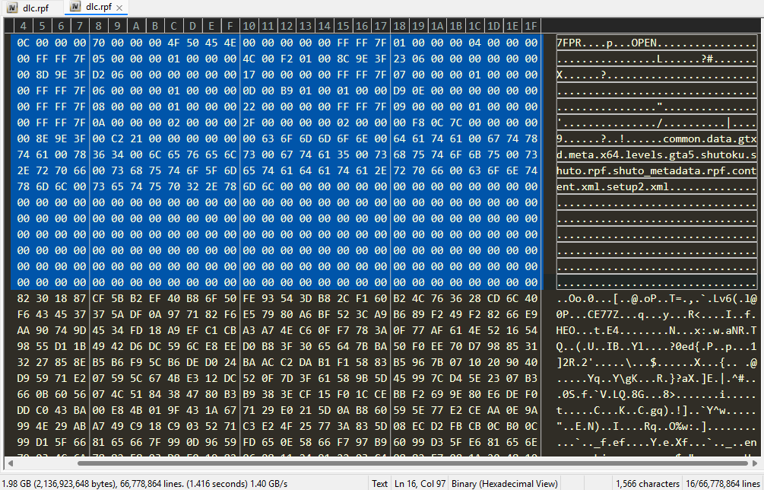764x490 pixels.
Task: Click the file size info in status bar
Action: (144, 484)
